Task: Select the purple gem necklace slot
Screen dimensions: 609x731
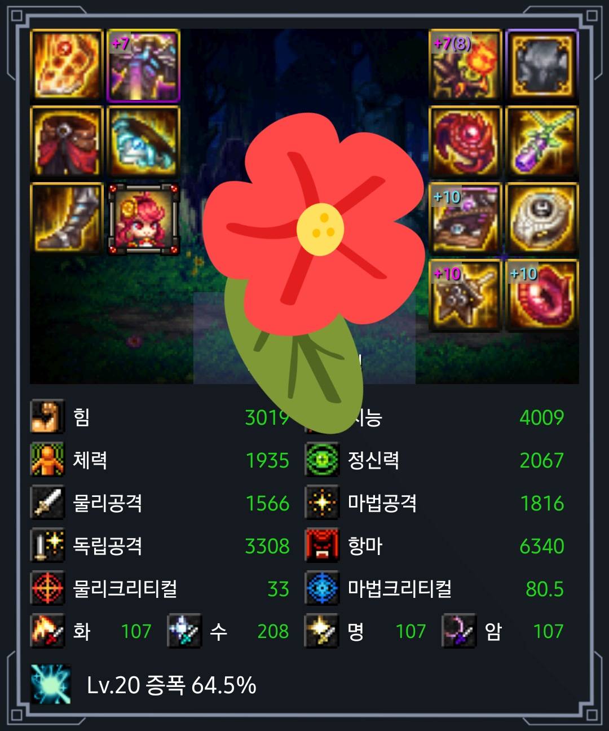Action: click(x=542, y=142)
